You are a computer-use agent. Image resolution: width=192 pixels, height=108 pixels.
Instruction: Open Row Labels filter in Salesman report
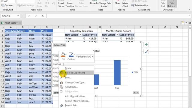pyautogui.click(x=80, y=35)
